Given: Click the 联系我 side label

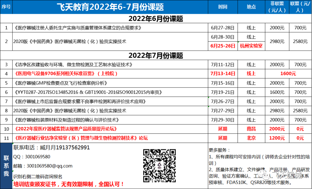Looking at the screenshot, I should click(6, 166).
